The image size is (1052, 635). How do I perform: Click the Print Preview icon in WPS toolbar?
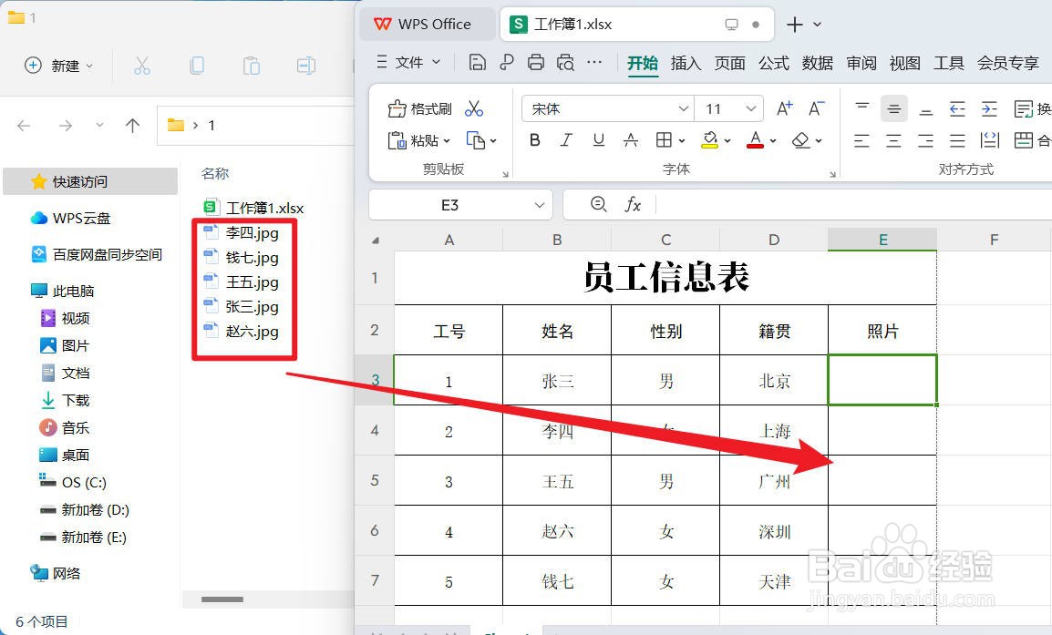coord(565,62)
